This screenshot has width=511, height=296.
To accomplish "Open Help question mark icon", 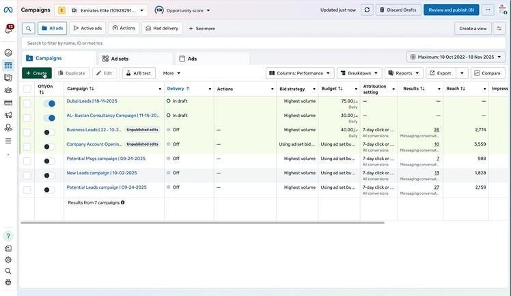I will point(8,236).
